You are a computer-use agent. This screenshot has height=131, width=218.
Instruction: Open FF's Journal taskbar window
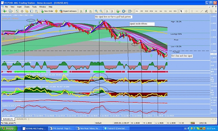[61, 129]
